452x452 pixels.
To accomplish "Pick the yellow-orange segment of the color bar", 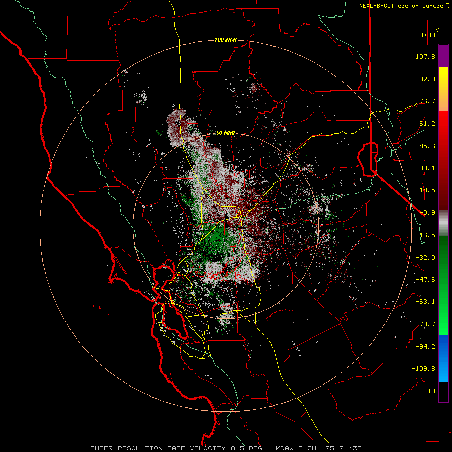I will pos(443,89).
